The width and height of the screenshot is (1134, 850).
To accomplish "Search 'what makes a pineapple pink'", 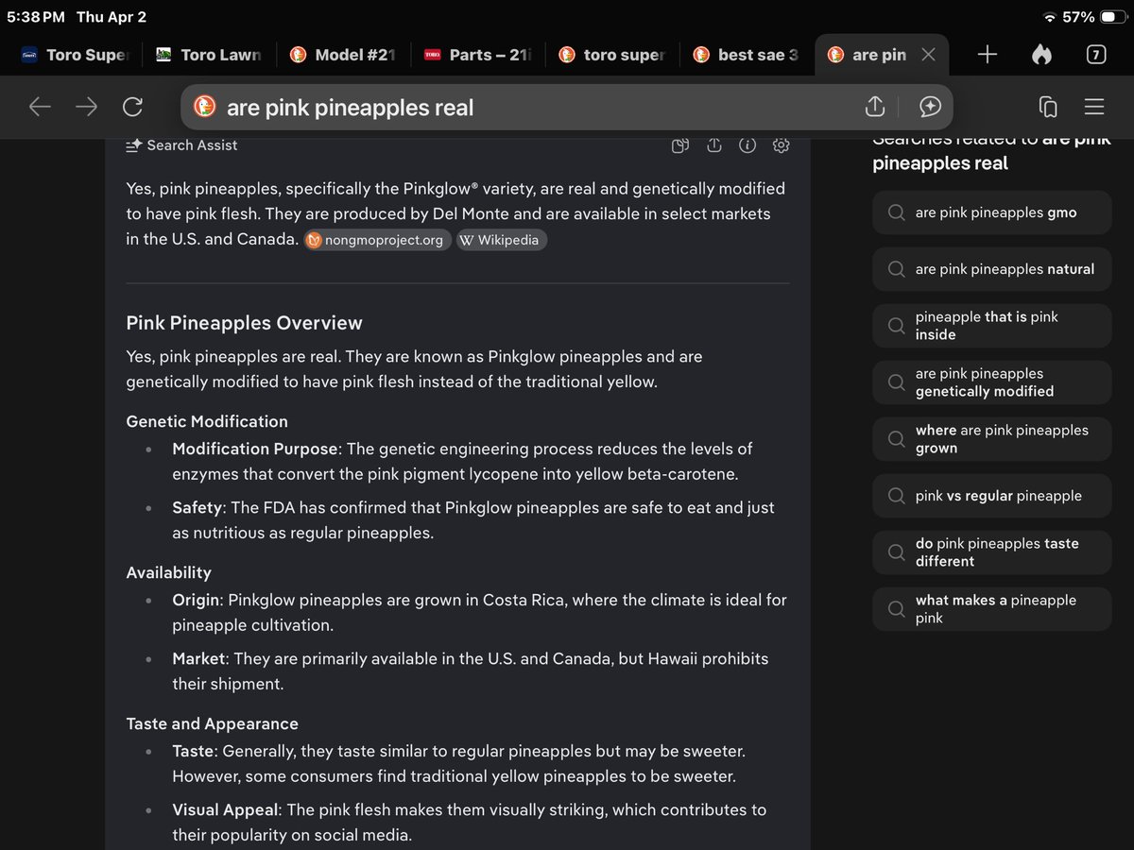I will pyautogui.click(x=992, y=609).
